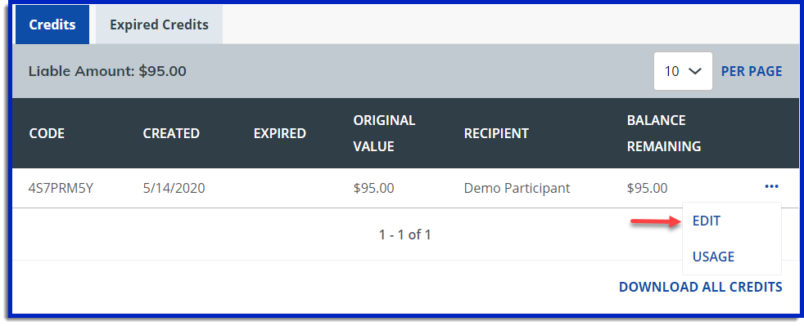This screenshot has height=326, width=804.
Task: Expand the 10 per page dropdown
Action: coord(683,71)
